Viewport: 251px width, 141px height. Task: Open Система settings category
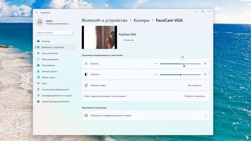(55, 41)
